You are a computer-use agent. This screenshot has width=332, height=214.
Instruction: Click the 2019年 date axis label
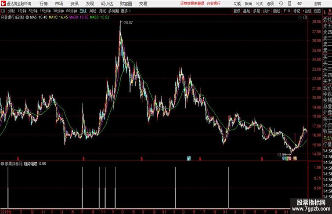(6, 212)
